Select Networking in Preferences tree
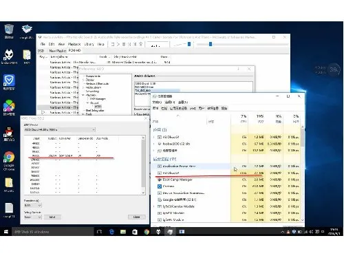This screenshot has width=344, height=258. [x=92, y=92]
